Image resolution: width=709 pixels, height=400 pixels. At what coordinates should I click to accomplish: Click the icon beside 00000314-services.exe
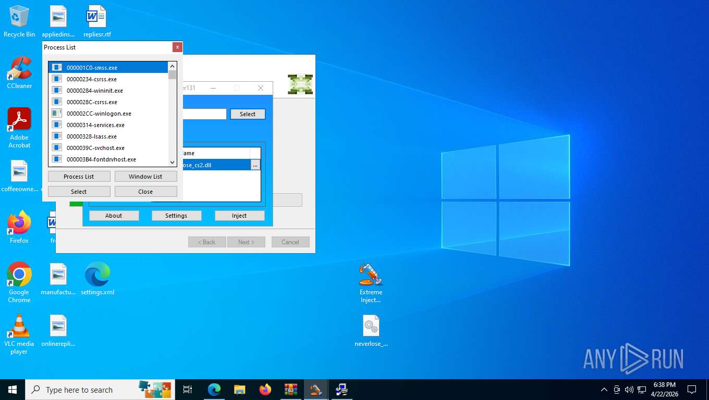[x=57, y=125]
